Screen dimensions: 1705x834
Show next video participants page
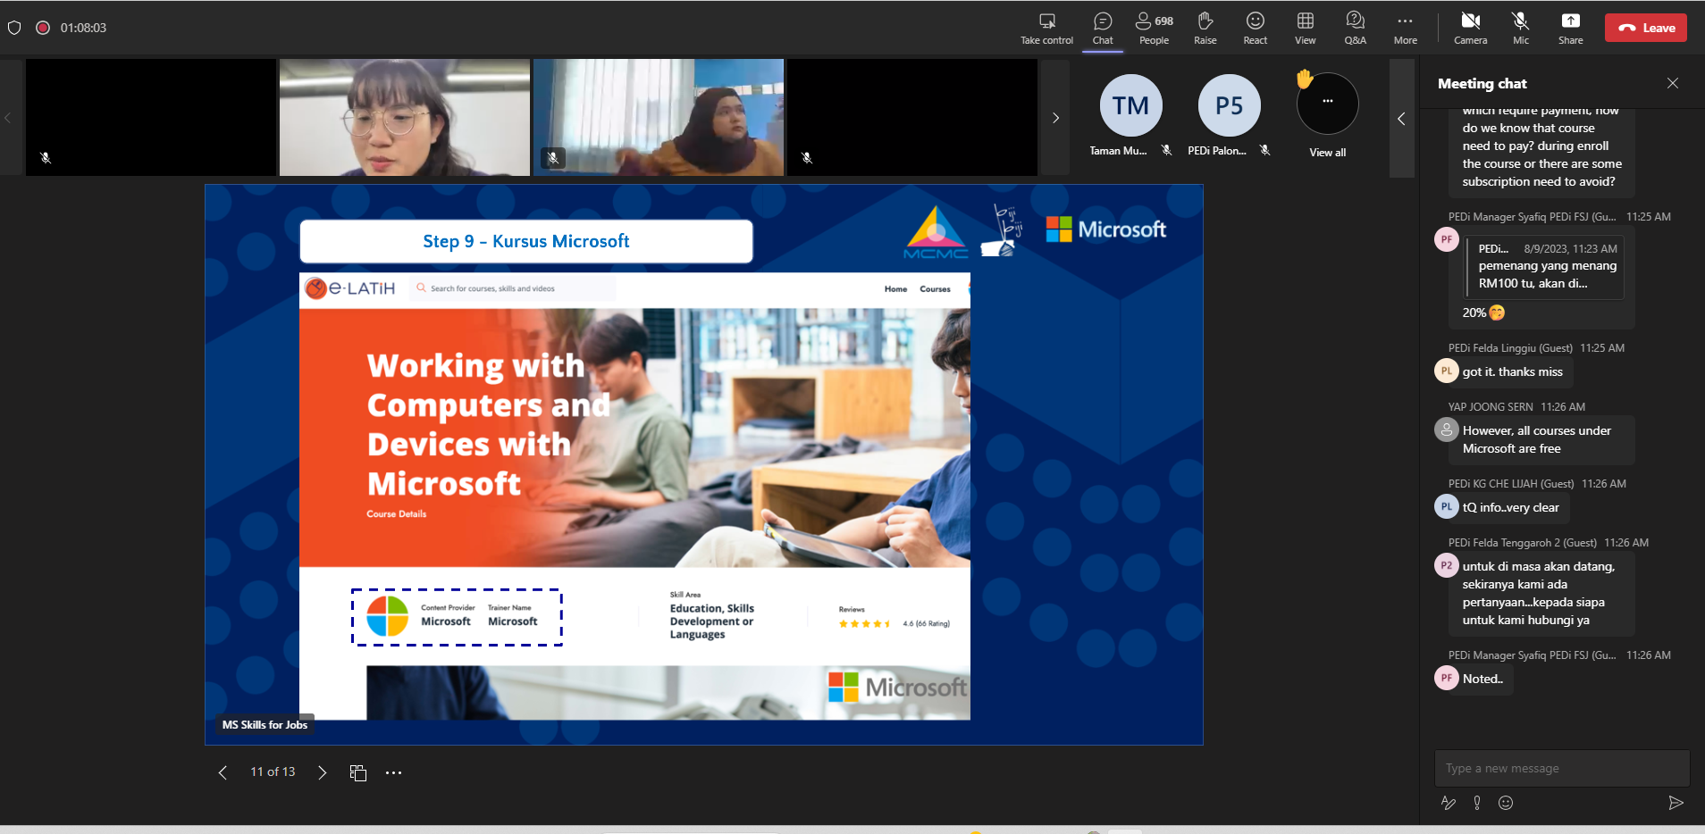1055,118
